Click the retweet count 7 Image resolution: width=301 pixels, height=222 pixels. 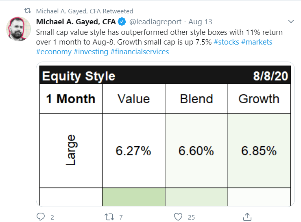(121, 217)
